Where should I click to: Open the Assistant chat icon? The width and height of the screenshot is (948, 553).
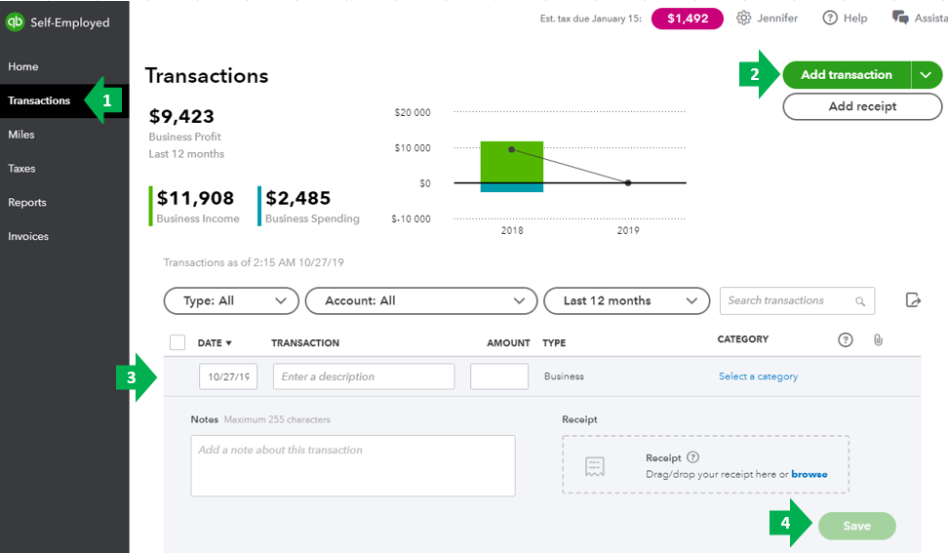900,18
